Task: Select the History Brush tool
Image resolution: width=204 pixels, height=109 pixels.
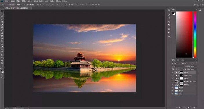Action: tap(2, 36)
